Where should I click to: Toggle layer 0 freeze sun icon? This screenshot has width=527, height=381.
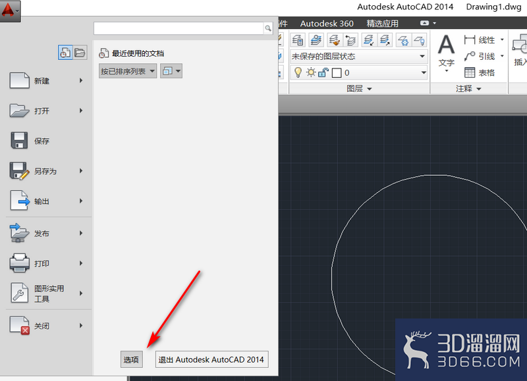pos(311,72)
